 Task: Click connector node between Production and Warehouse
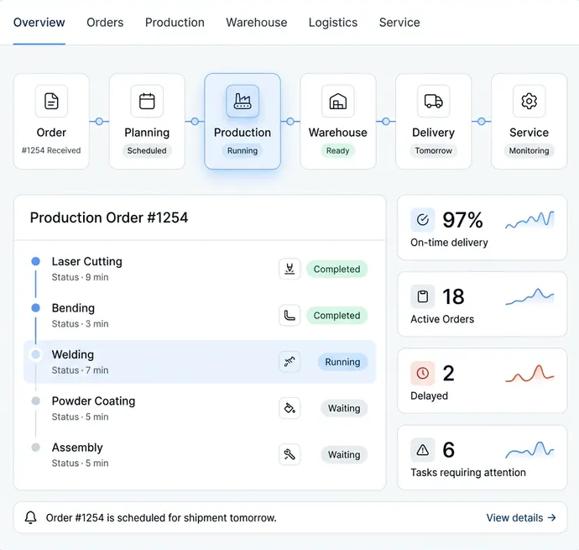290,121
